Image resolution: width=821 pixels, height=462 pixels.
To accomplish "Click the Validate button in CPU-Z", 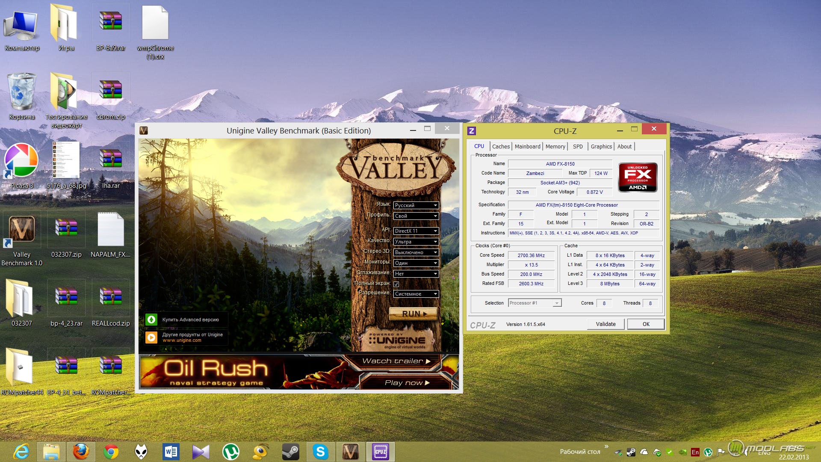I will click(x=605, y=324).
